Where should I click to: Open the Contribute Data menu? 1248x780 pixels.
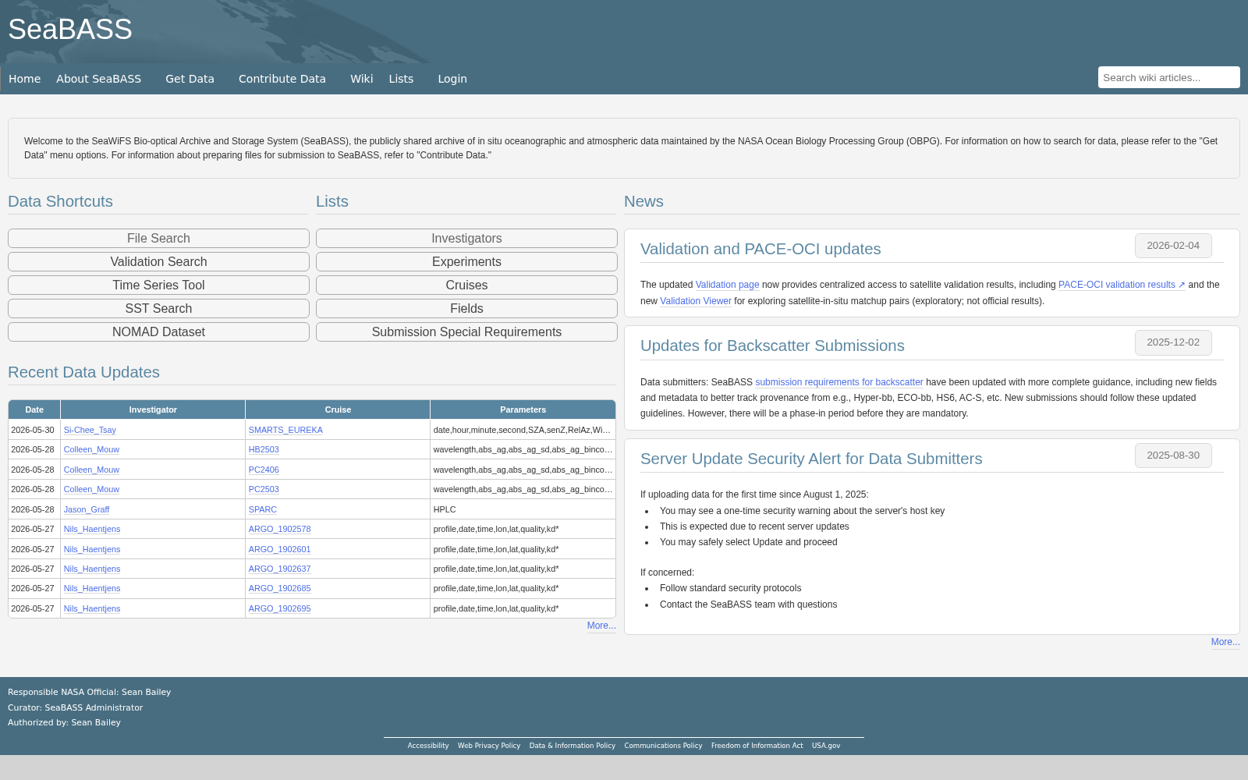coord(282,79)
